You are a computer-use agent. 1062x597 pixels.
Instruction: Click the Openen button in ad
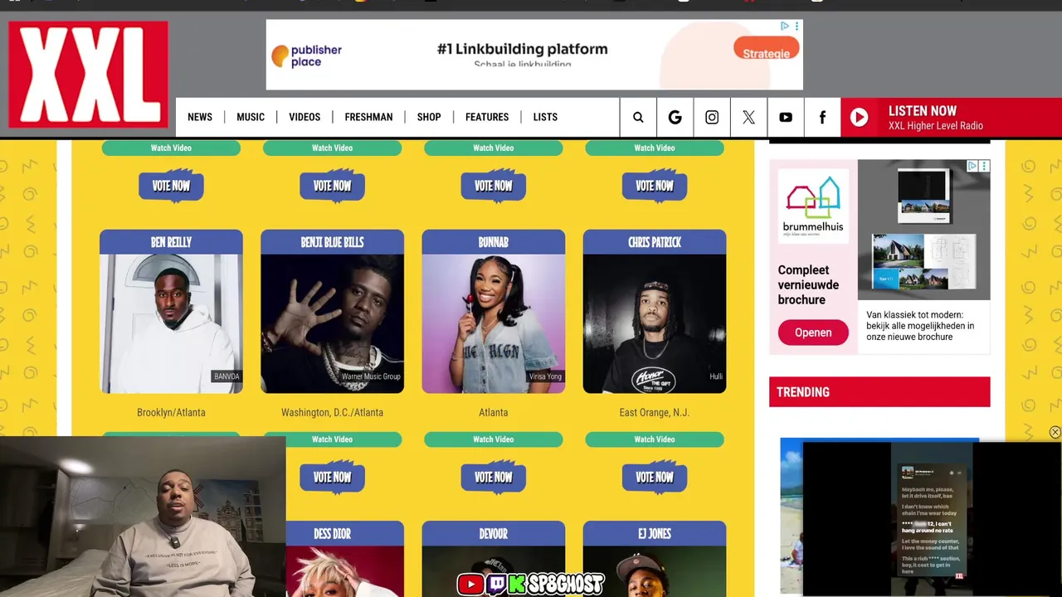point(813,332)
